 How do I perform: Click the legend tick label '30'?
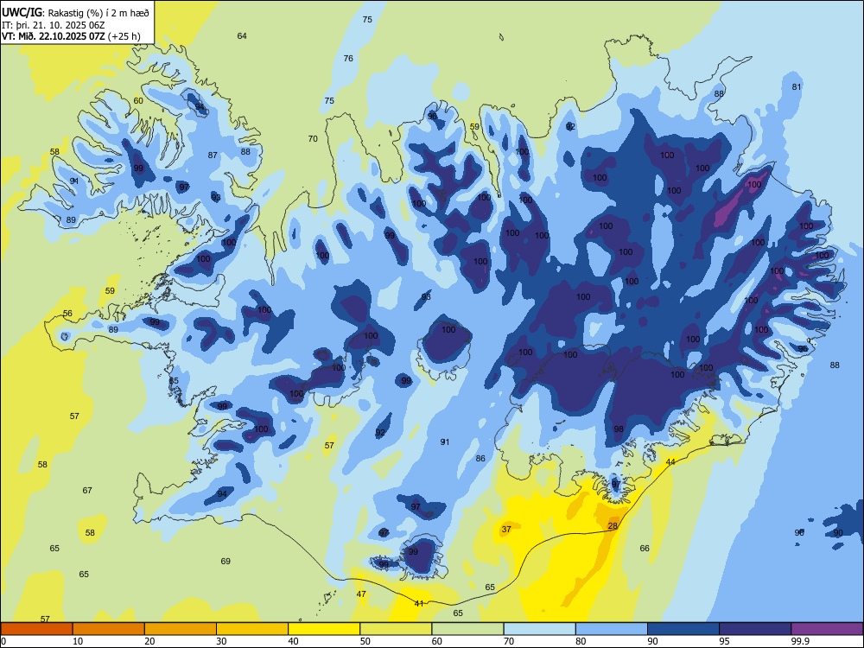pos(221,641)
